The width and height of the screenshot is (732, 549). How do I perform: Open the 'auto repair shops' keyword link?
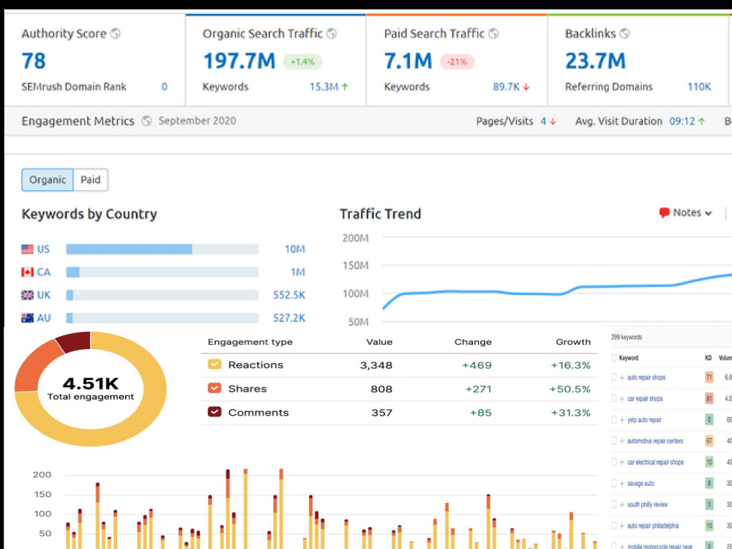[646, 378]
